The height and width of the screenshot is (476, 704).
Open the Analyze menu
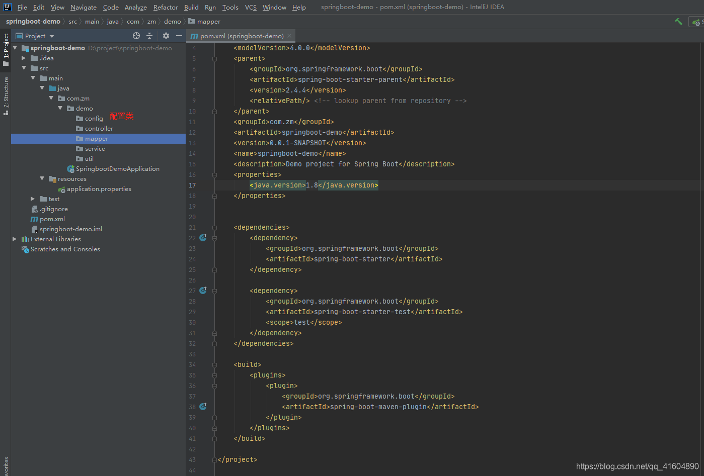click(136, 7)
